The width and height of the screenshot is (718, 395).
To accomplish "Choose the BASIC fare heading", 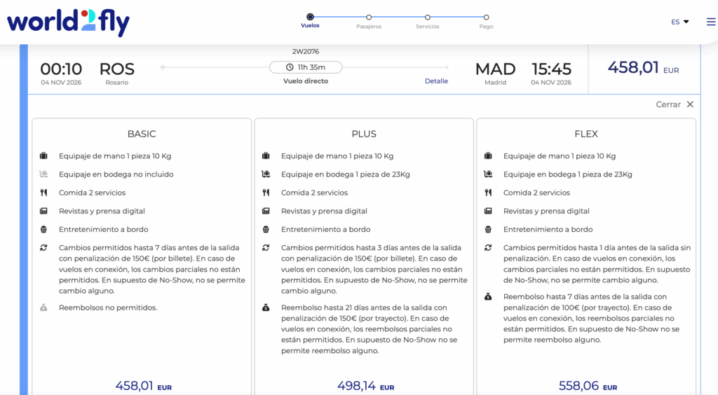I will click(142, 134).
